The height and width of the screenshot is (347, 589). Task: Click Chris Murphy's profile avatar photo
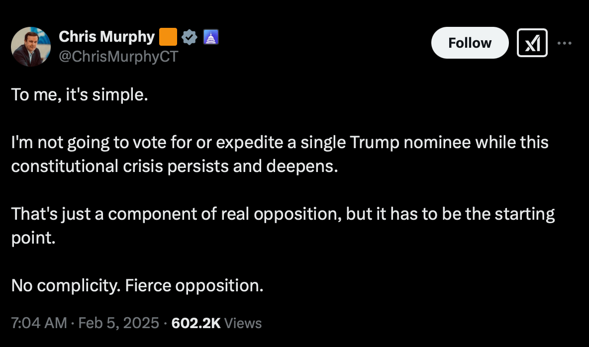coord(31,47)
